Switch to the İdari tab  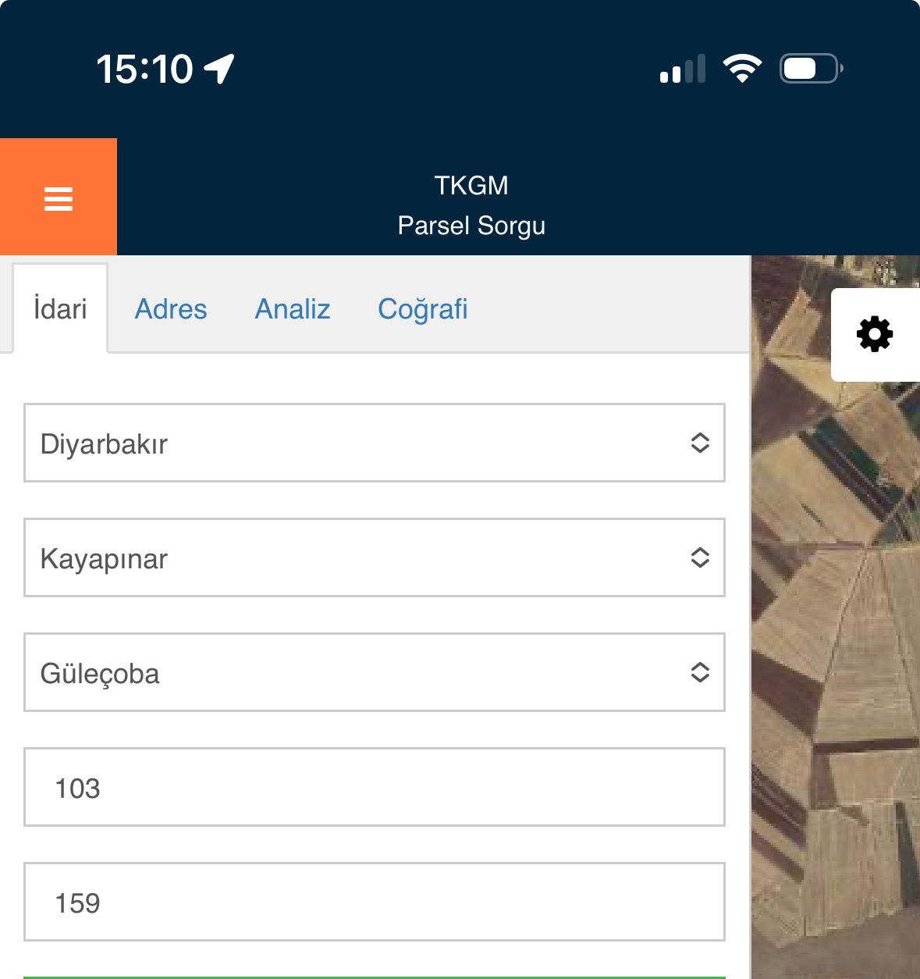click(x=60, y=308)
